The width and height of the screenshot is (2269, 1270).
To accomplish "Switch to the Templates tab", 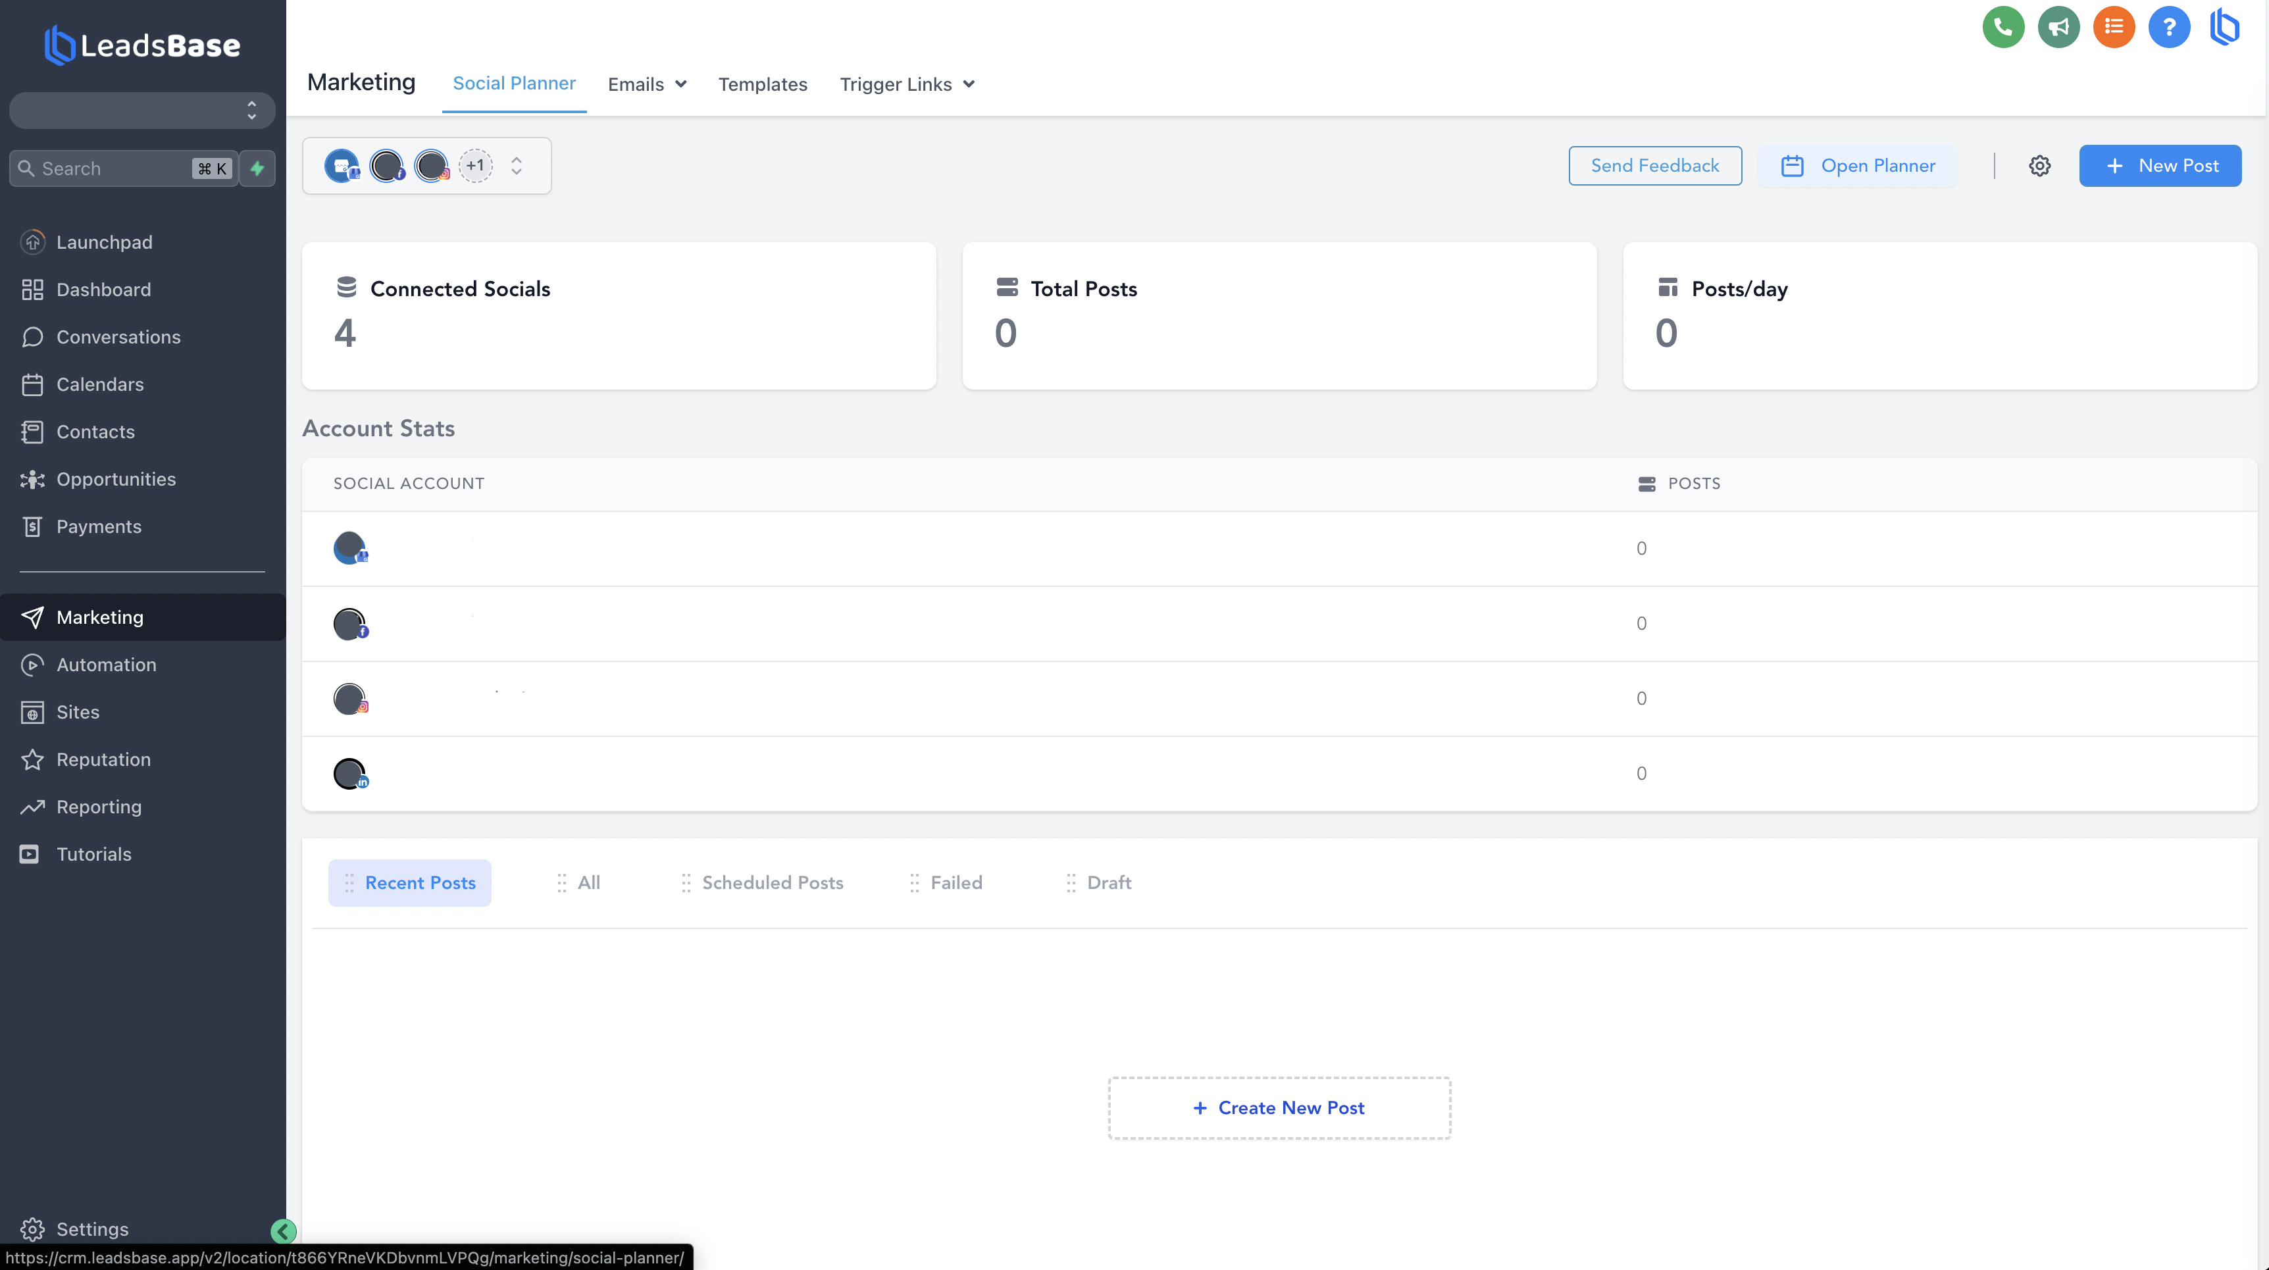I will point(763,84).
